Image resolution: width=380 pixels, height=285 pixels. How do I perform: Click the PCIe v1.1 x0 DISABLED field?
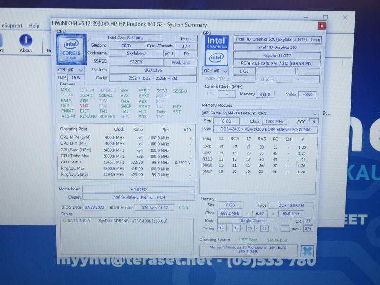[x=276, y=64]
